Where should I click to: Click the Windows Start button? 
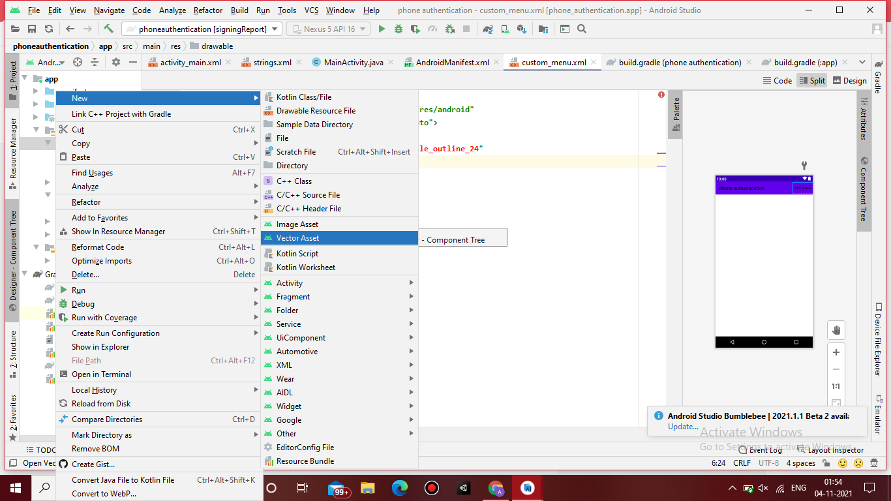(x=16, y=487)
